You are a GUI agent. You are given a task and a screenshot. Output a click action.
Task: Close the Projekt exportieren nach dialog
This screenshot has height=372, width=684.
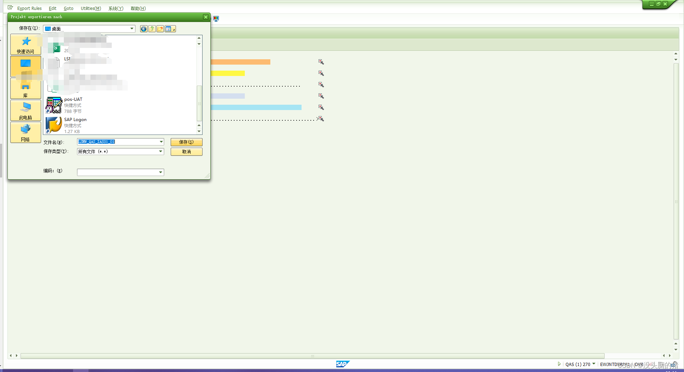[x=206, y=17]
